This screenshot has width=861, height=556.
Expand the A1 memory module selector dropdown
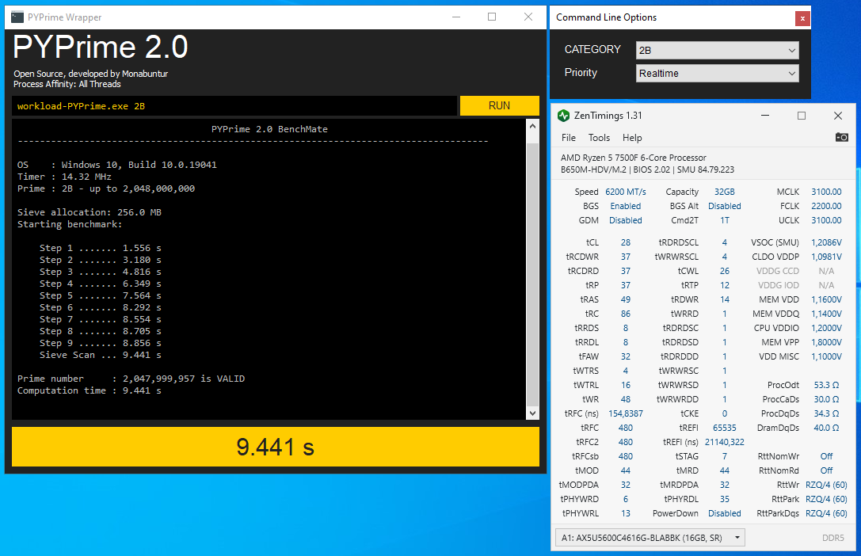click(650, 538)
